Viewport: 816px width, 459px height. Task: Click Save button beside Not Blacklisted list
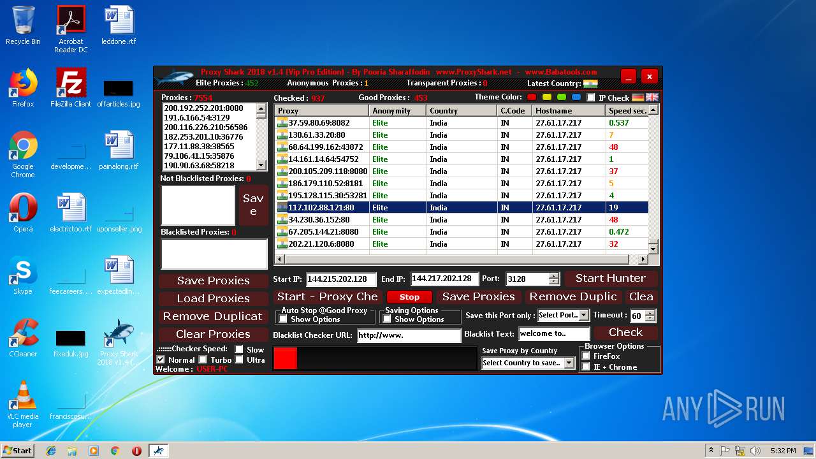(253, 205)
